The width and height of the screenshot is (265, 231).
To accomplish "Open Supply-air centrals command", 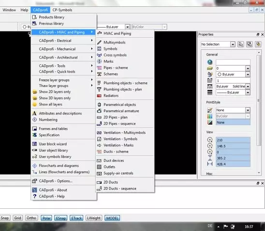I will pos(118,173).
